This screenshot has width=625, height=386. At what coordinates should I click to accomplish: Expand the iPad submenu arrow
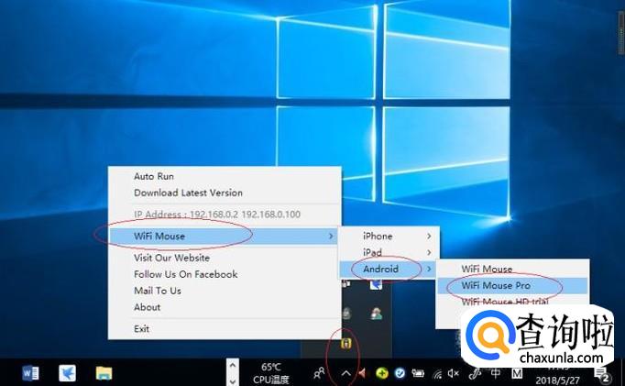(x=429, y=252)
